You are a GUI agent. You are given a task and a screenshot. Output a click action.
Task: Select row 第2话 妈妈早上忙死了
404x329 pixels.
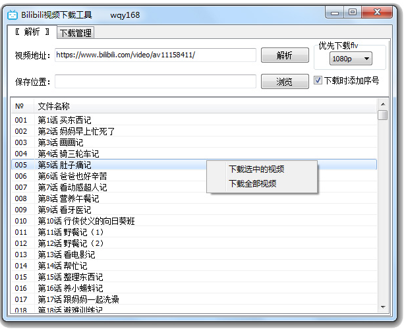click(194, 131)
